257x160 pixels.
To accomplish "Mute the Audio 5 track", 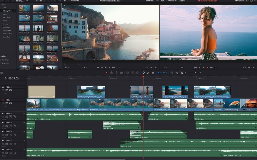I will coord(14,153).
